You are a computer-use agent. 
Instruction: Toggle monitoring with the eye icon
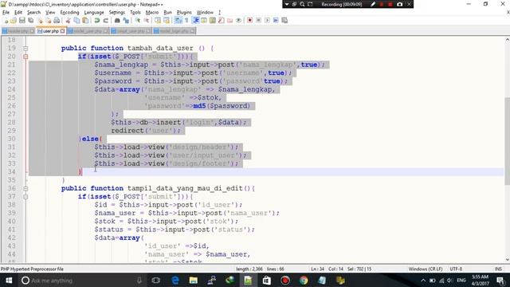pyautogui.click(x=238, y=21)
